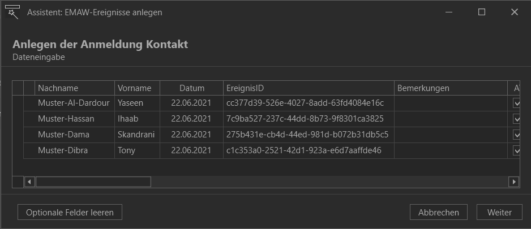Screen dimensions: 531x229
Task: Toggle checkbox in Muster-Hassan row
Action: (516, 119)
